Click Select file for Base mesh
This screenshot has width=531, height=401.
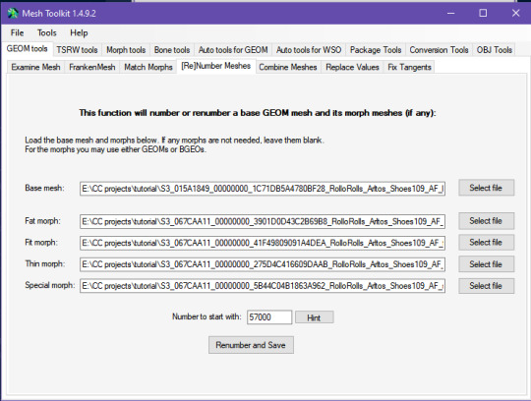(487, 188)
